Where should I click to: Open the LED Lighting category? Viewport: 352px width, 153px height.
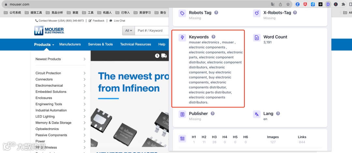45,117
